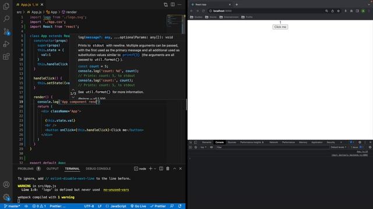
Task: Click the 'node' terminal profile label
Action: 140,169
